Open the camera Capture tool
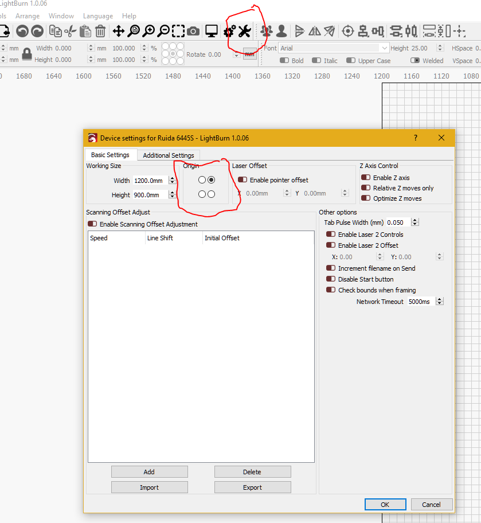 coord(193,32)
